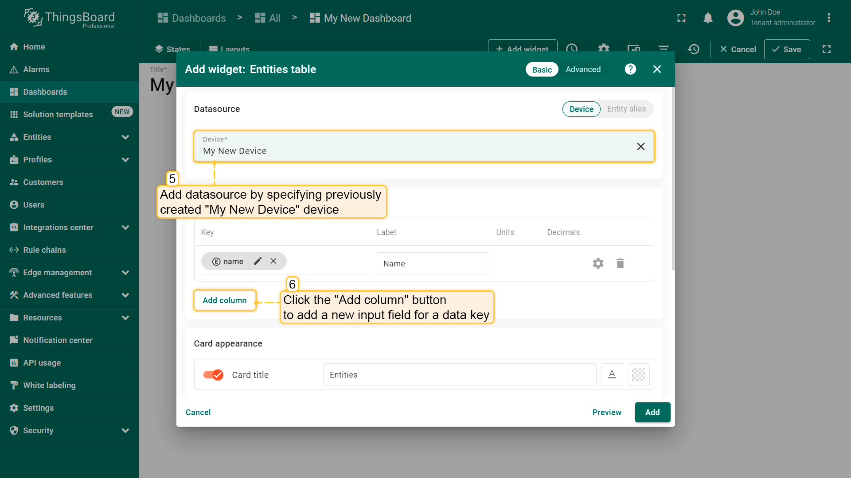Select Device datasource type

pyautogui.click(x=581, y=109)
